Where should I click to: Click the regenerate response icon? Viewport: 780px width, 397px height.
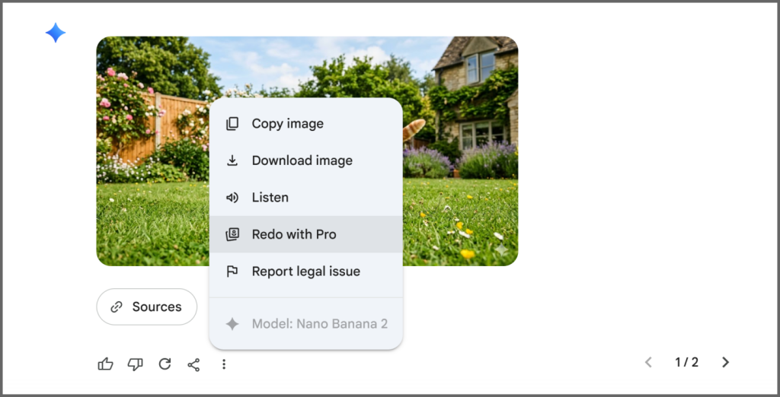tap(165, 364)
